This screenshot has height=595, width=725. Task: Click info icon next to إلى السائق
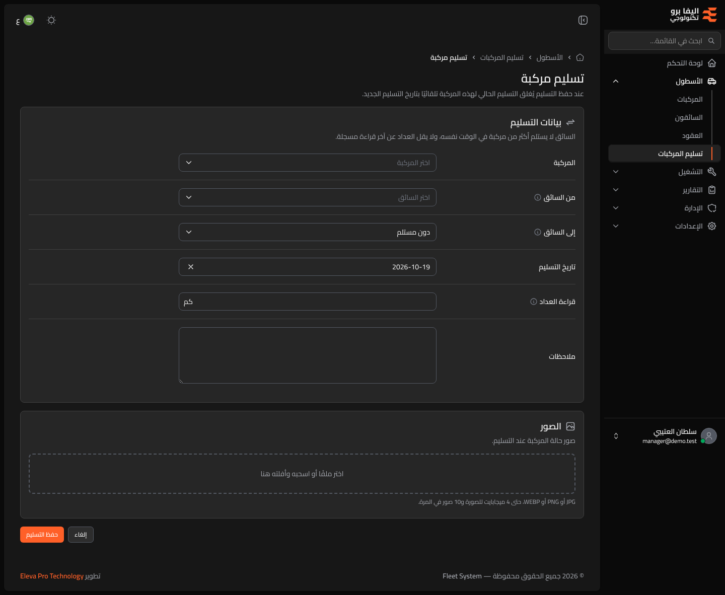[537, 232]
